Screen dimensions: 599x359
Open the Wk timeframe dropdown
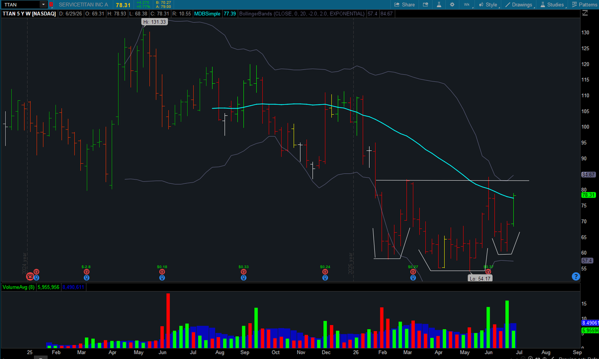[x=468, y=4]
